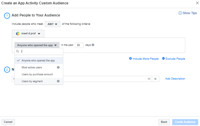Viewport: 200px width, 126px height.
Task: Select Most active users option
Action: coord(32,67)
